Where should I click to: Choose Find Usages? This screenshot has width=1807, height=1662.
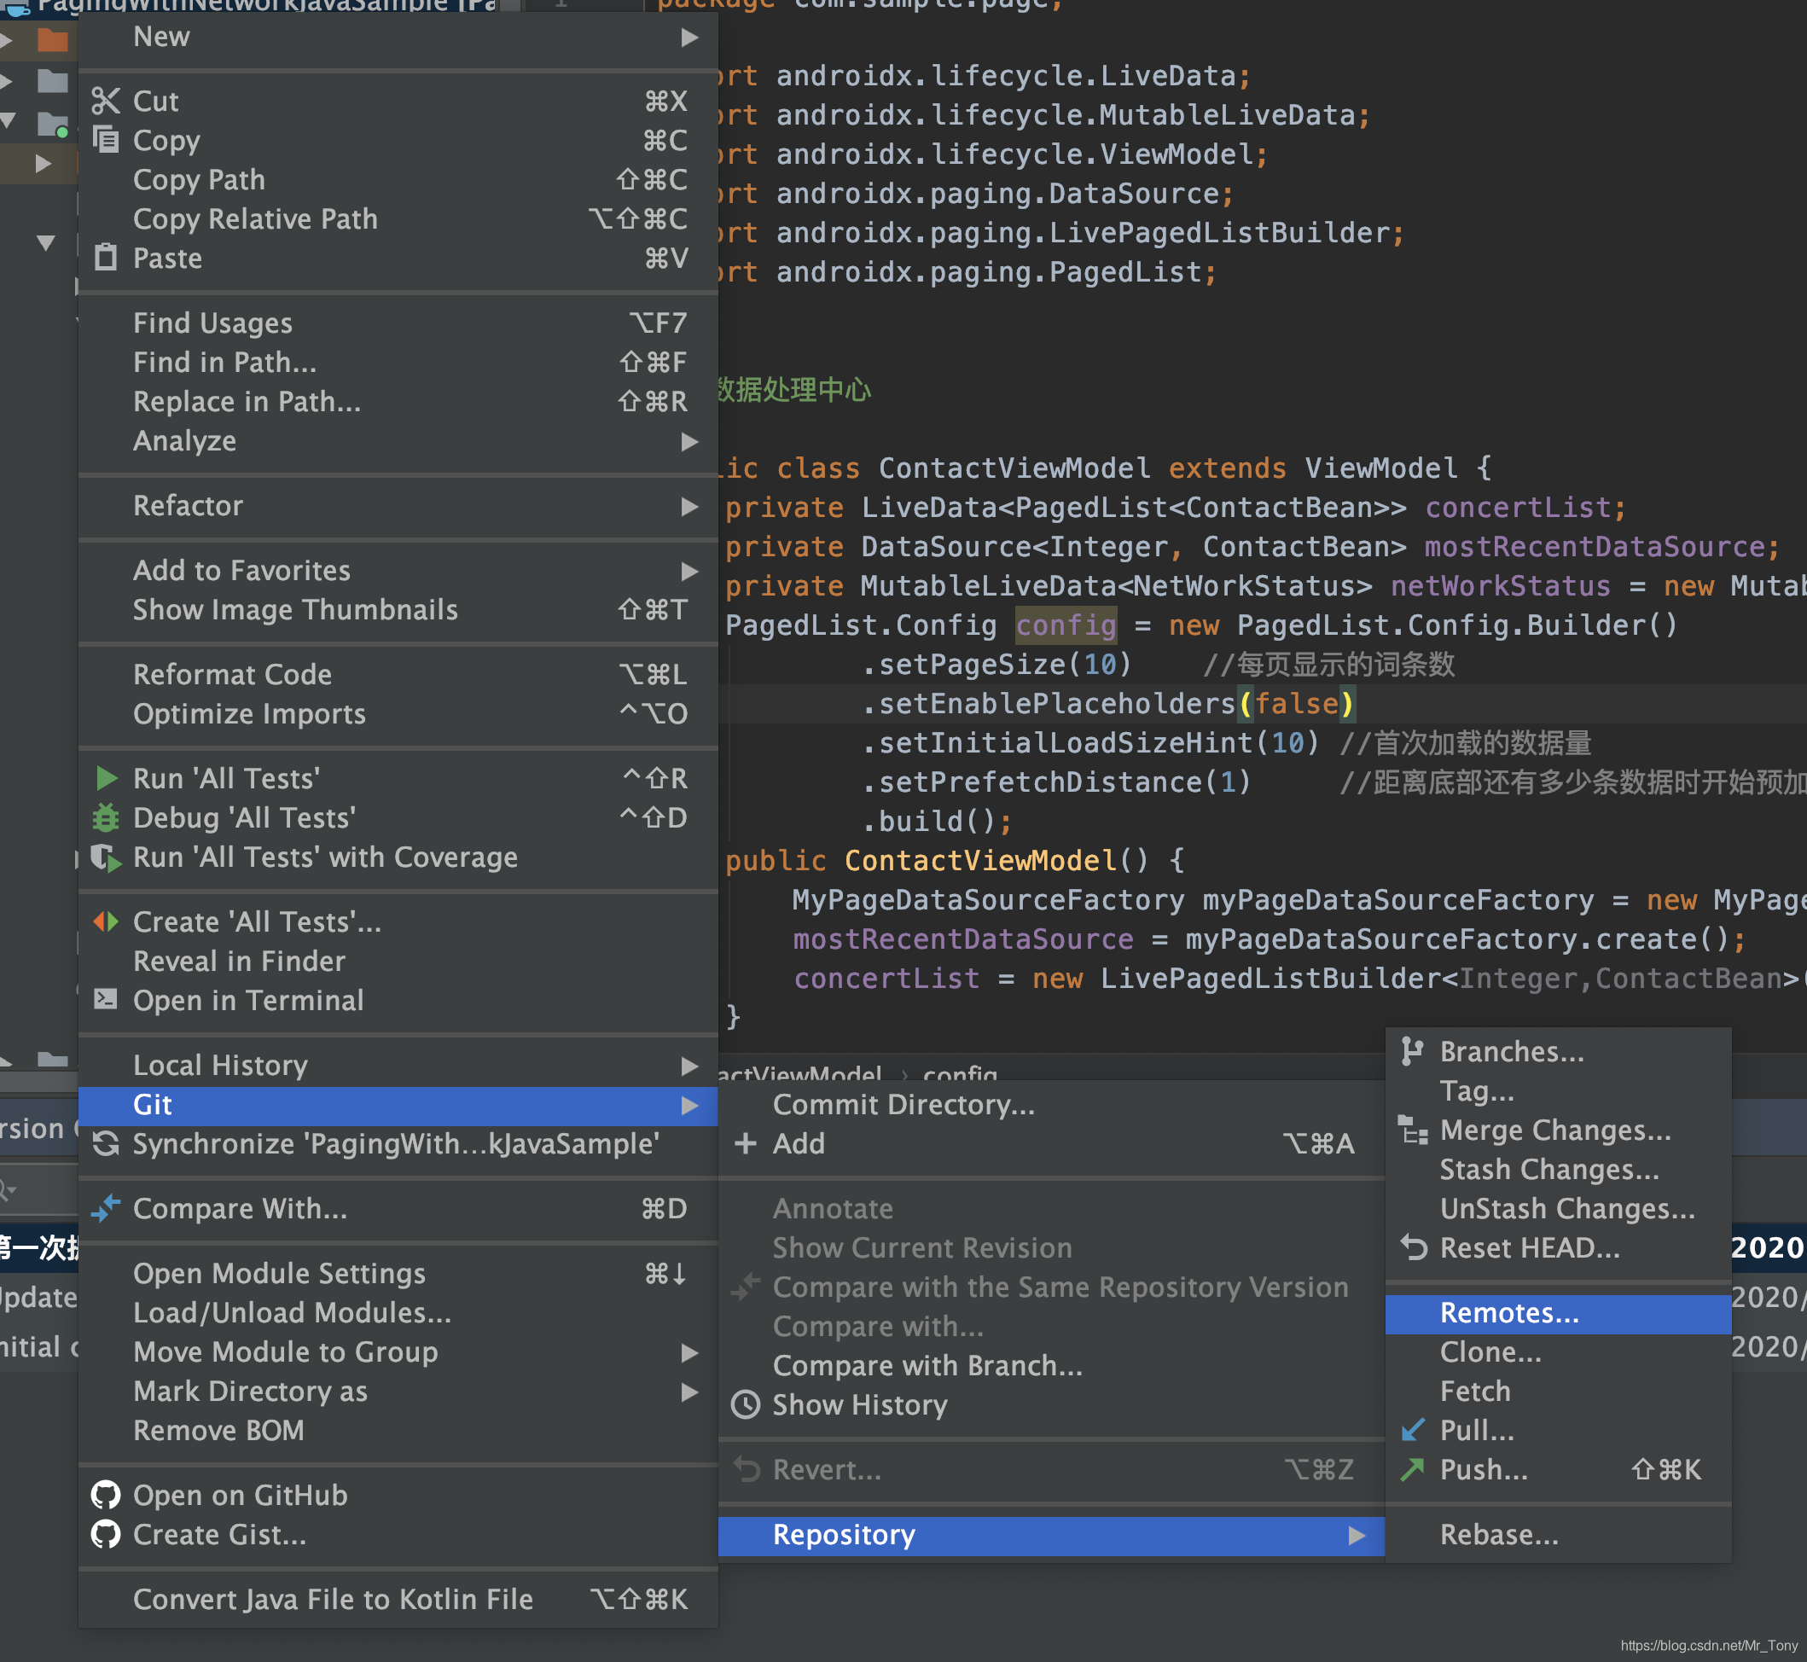(x=398, y=323)
